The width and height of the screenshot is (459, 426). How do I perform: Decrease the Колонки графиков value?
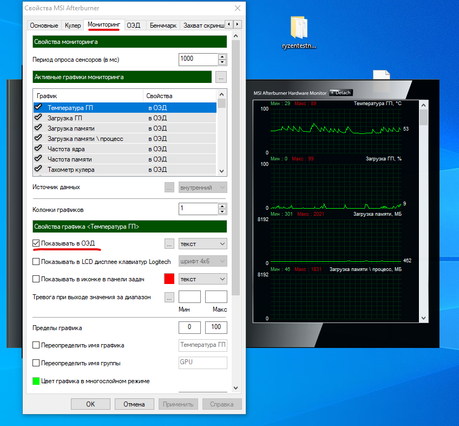coord(222,212)
